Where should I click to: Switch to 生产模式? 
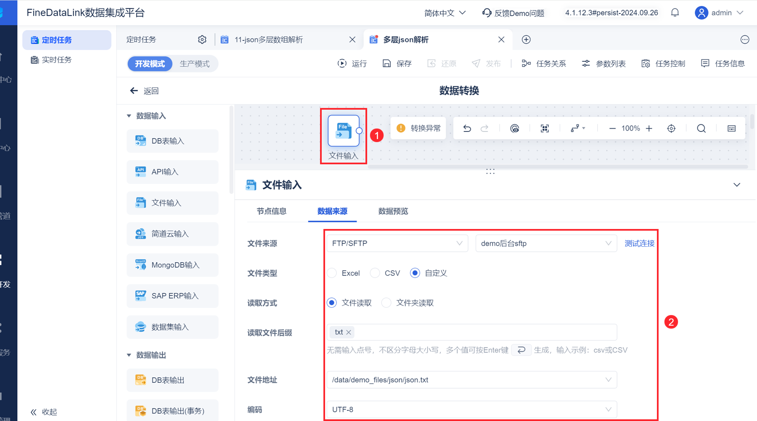(195, 64)
